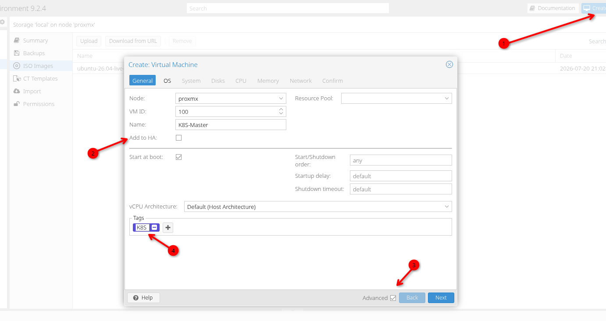Click the Create VM button in the header
606x321 pixels.
(x=594, y=8)
